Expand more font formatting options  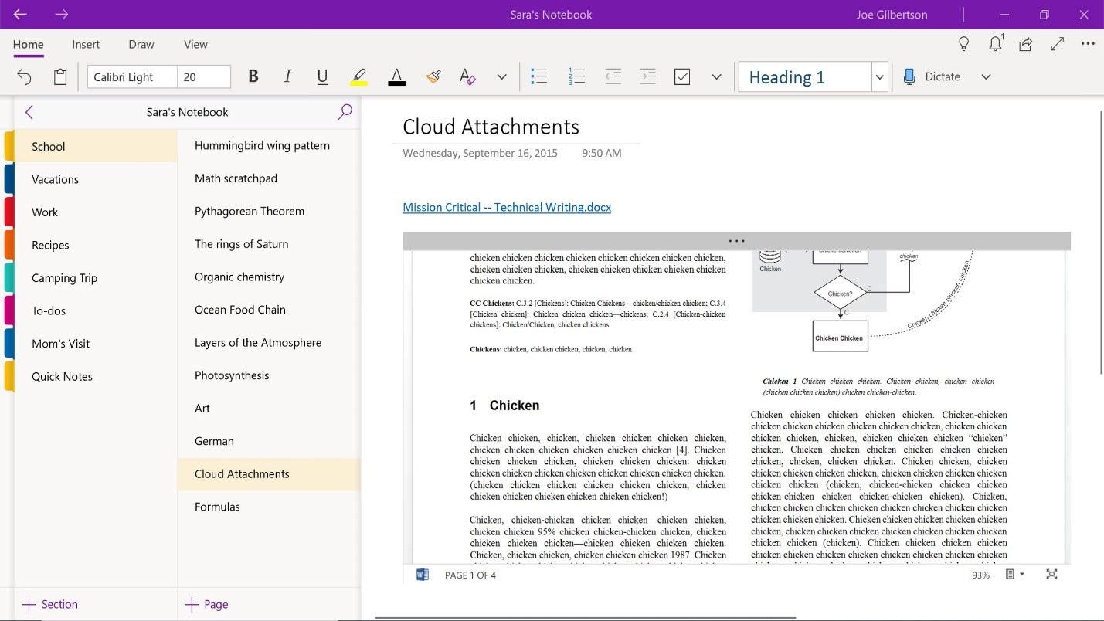pyautogui.click(x=501, y=76)
